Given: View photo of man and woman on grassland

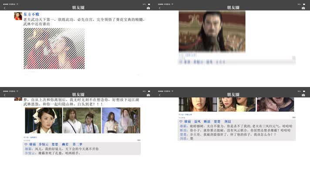Looking at the screenshot, I should click(x=82, y=120).
